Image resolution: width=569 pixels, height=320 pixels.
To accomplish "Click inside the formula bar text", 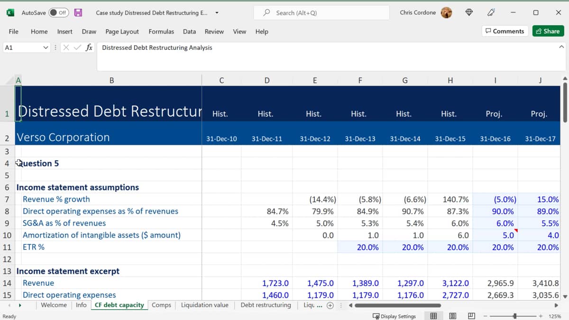I will coord(157,47).
